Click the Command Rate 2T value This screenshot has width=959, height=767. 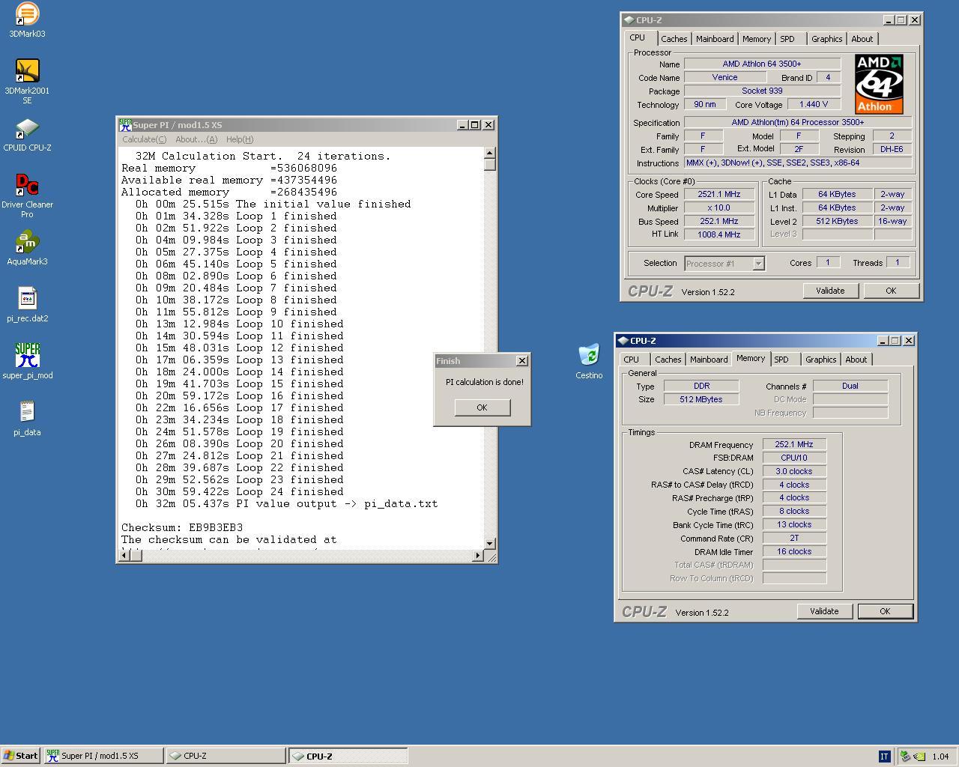click(x=794, y=538)
